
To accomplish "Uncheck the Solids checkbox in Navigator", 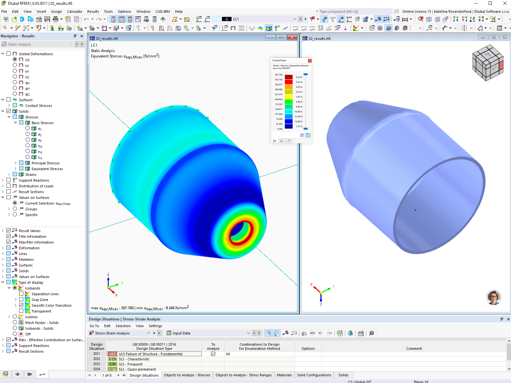I will [9, 111].
